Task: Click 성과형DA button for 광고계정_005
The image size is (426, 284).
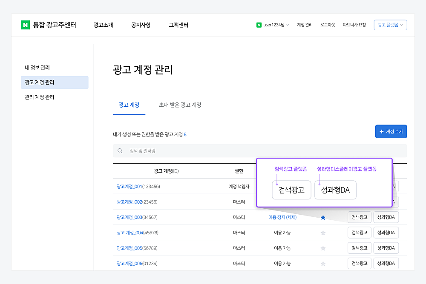Action: (x=386, y=248)
